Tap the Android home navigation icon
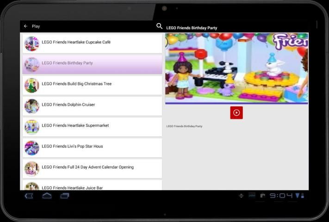 point(47,196)
